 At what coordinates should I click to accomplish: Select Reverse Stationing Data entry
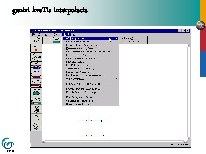[91, 48]
